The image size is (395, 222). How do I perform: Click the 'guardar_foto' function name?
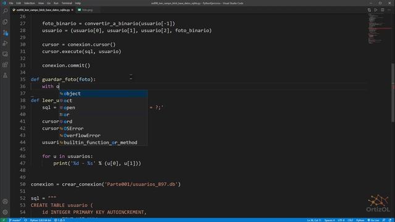[x=59, y=80]
